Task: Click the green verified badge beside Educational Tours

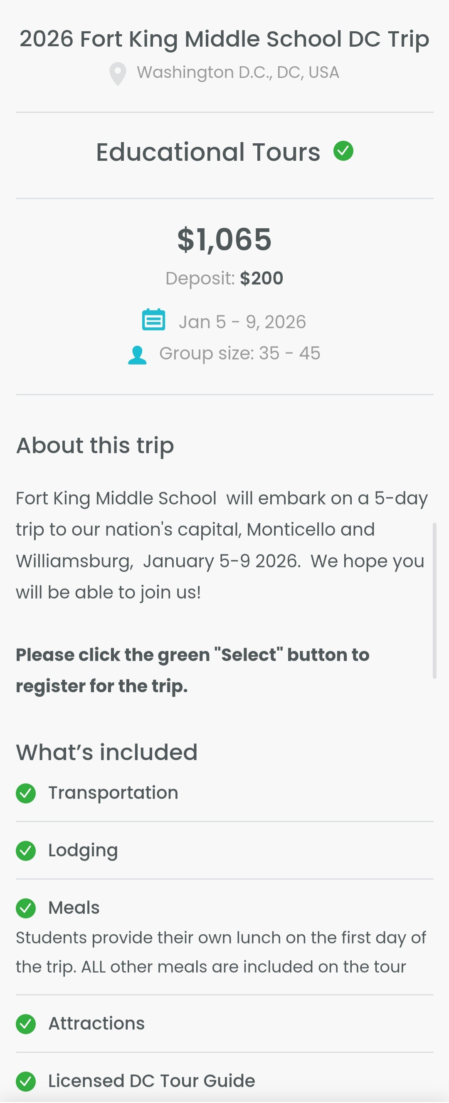Action: point(343,151)
